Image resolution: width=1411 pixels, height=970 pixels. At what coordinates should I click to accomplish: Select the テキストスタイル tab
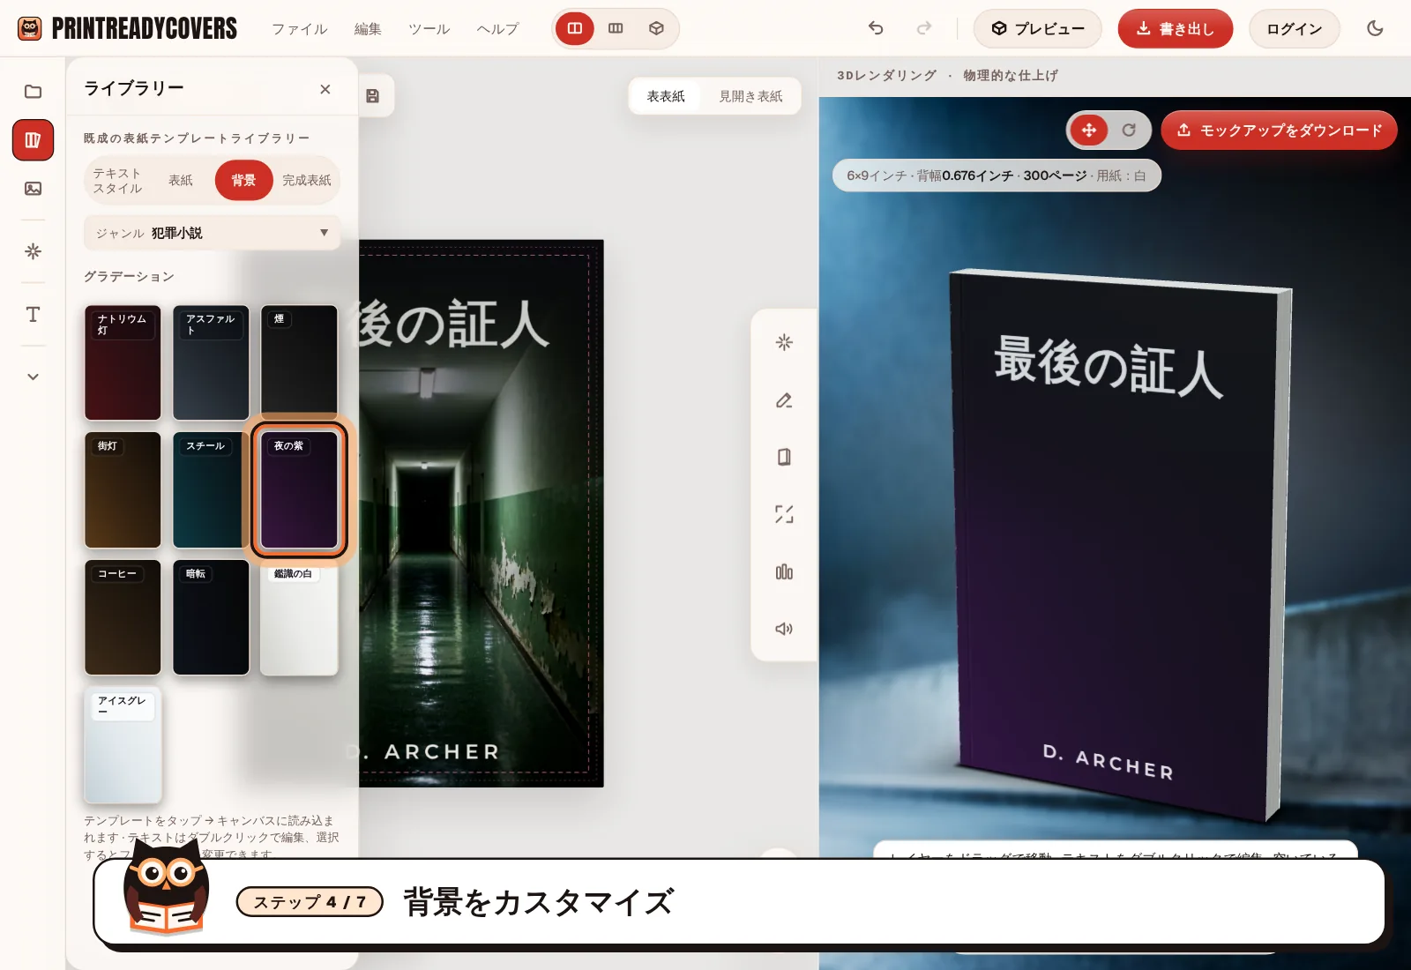(x=118, y=181)
